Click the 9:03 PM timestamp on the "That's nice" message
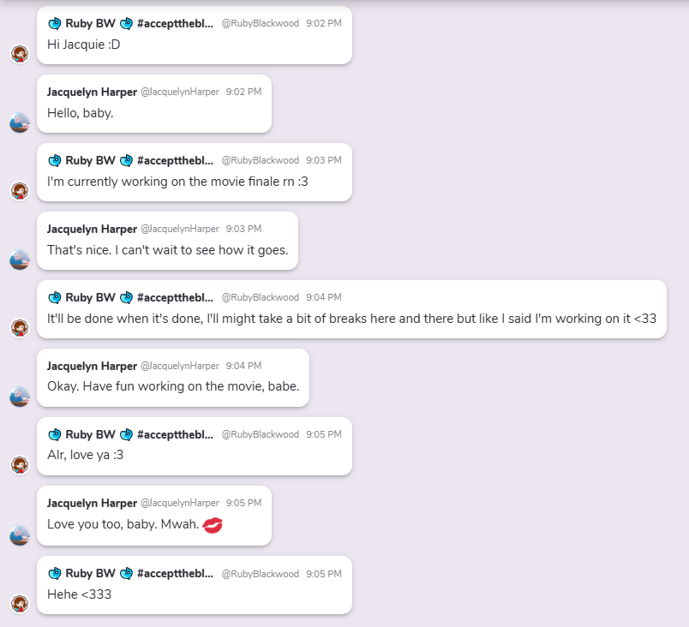Viewport: 689px width, 627px height. [243, 229]
